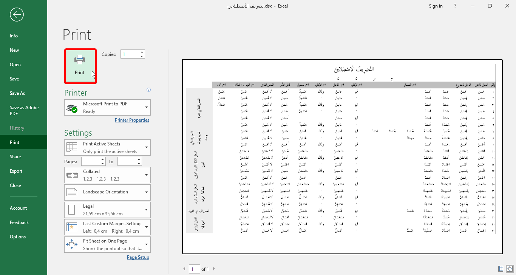Screen dimensions: 516x275
Task: Click the current page number input field
Action: point(194,269)
